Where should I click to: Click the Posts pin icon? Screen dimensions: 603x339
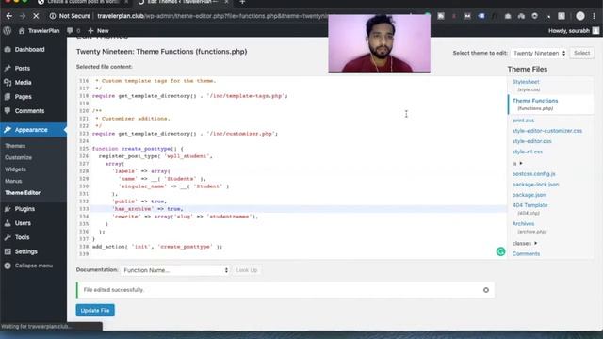tap(8, 69)
